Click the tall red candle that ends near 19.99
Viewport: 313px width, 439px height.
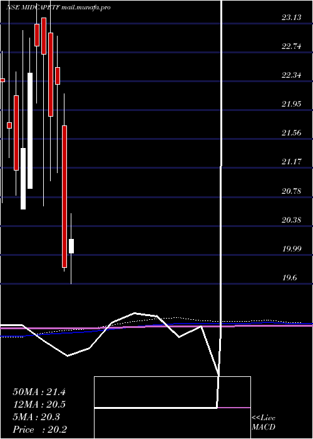click(x=64, y=196)
